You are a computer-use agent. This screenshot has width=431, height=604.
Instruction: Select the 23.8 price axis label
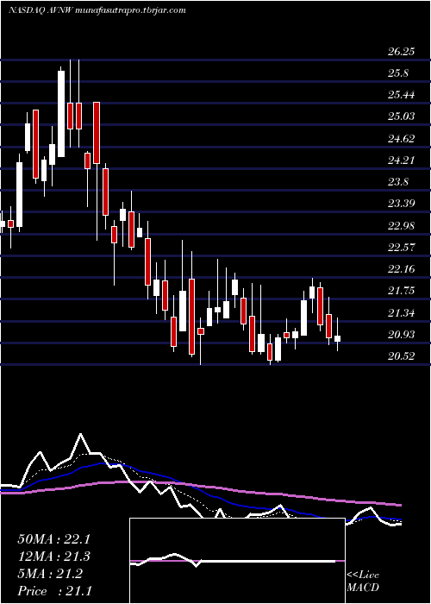pyautogui.click(x=398, y=181)
